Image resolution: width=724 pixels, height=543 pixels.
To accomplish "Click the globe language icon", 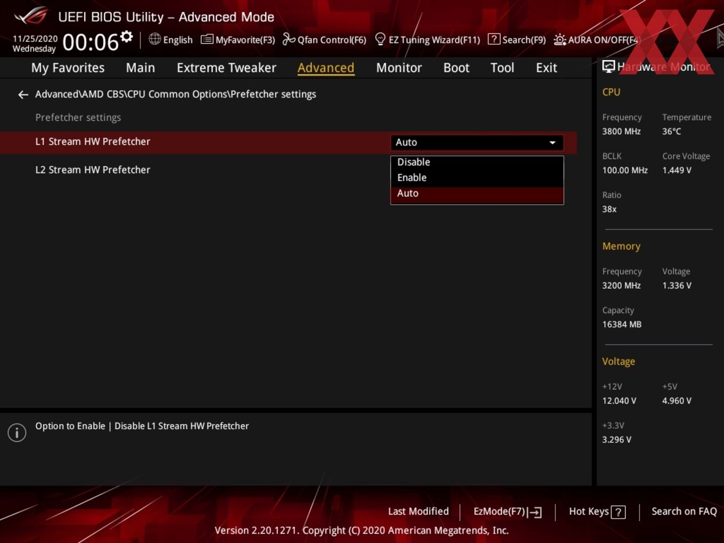I will coord(154,39).
